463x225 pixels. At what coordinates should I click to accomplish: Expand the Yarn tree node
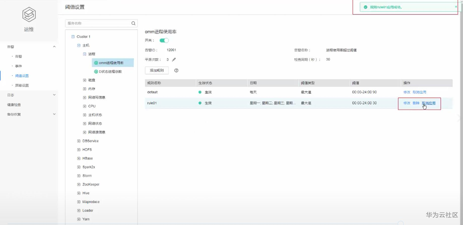(79, 219)
